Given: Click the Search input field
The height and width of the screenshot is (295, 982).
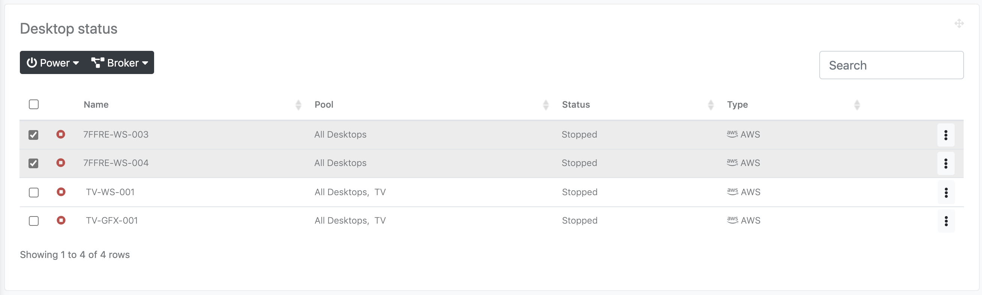Looking at the screenshot, I should (891, 65).
